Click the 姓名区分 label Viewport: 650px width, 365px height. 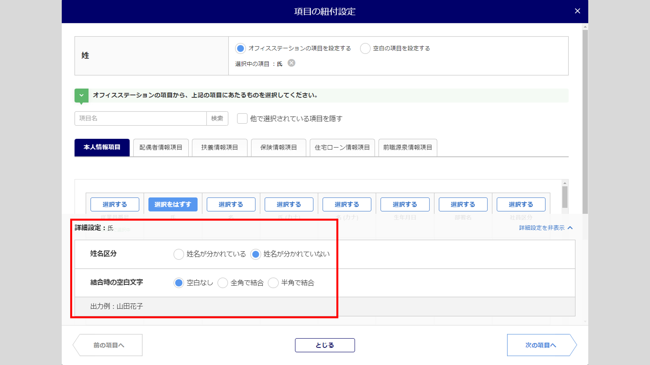coord(103,254)
